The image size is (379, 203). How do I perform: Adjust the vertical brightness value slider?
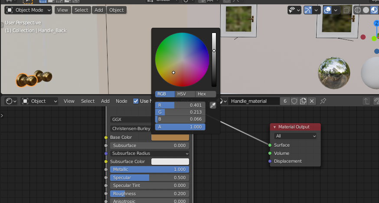click(214, 59)
